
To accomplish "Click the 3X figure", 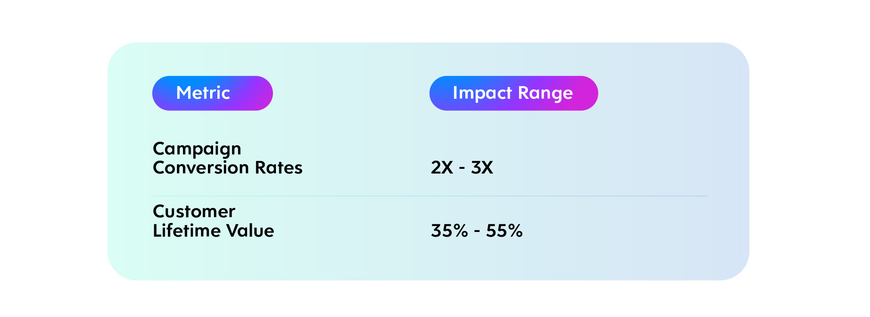I will (482, 168).
